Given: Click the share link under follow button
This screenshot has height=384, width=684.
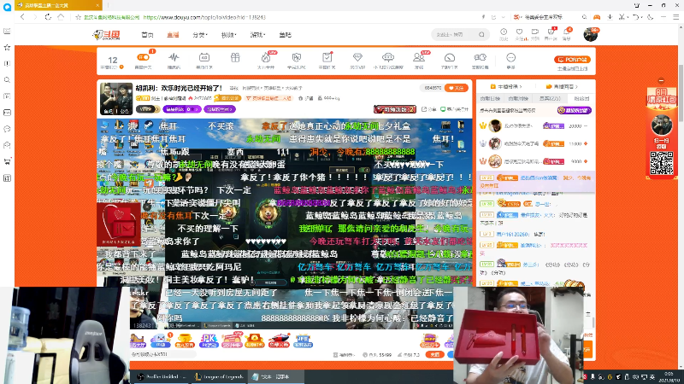Looking at the screenshot, I should point(429,109).
